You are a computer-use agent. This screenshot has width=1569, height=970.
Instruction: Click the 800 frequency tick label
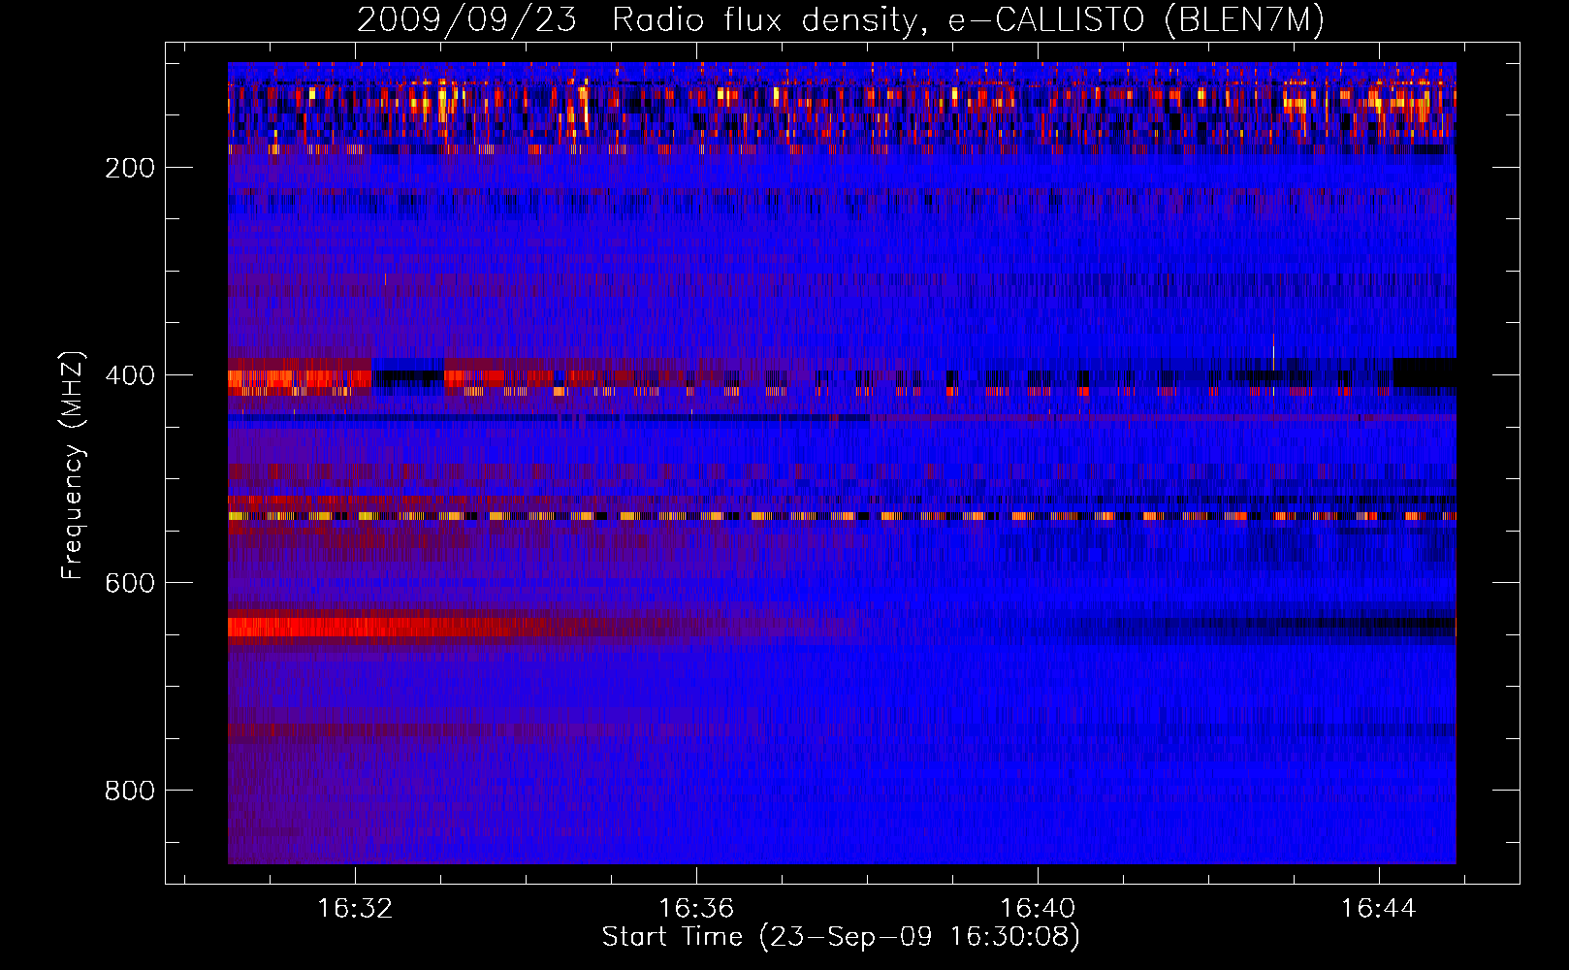[130, 791]
